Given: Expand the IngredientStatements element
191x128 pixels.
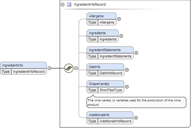Looking at the screenshot, I should (136, 53).
